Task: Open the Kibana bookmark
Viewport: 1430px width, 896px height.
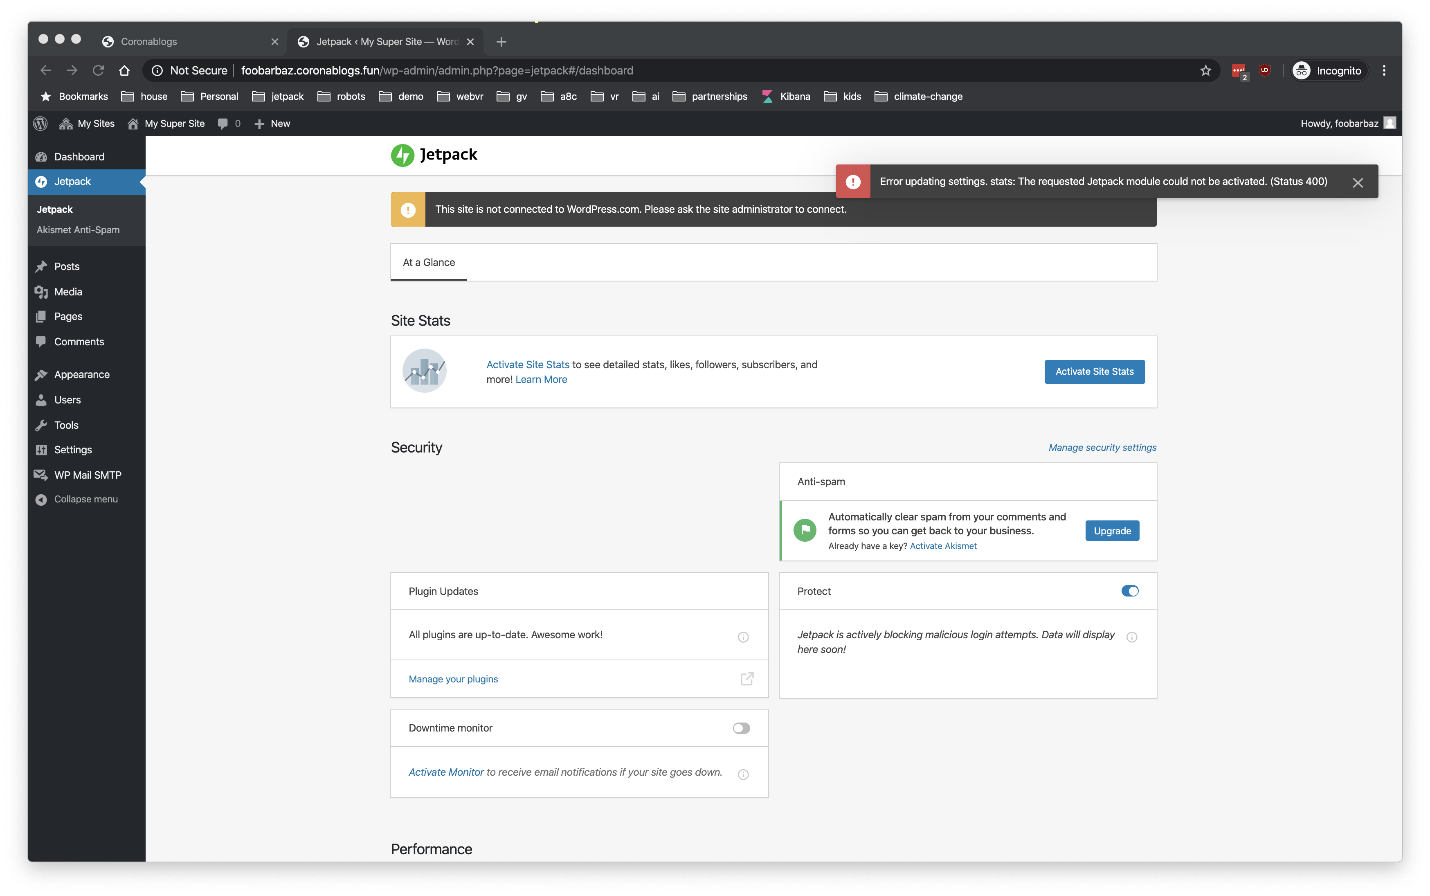Action: pos(786,97)
